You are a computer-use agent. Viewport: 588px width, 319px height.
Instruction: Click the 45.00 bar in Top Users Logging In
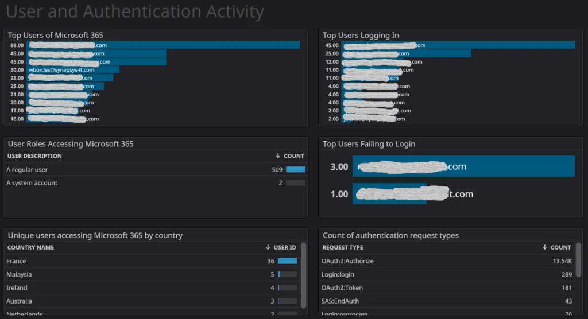point(458,45)
